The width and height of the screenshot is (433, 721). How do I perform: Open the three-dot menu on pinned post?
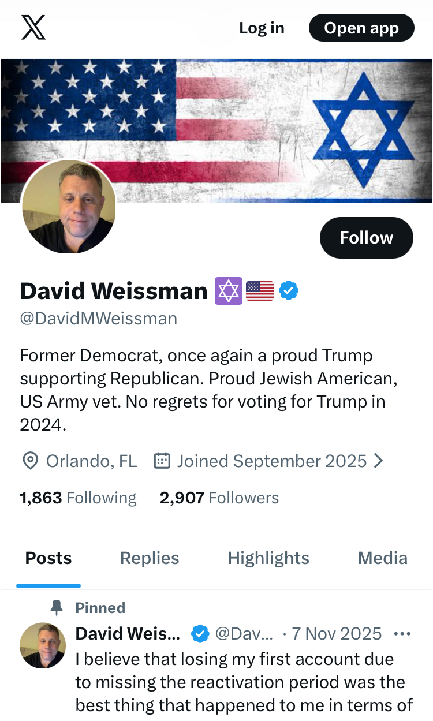tap(402, 634)
